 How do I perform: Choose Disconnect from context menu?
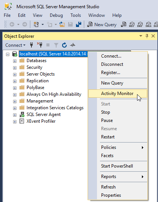[x=118, y=64]
